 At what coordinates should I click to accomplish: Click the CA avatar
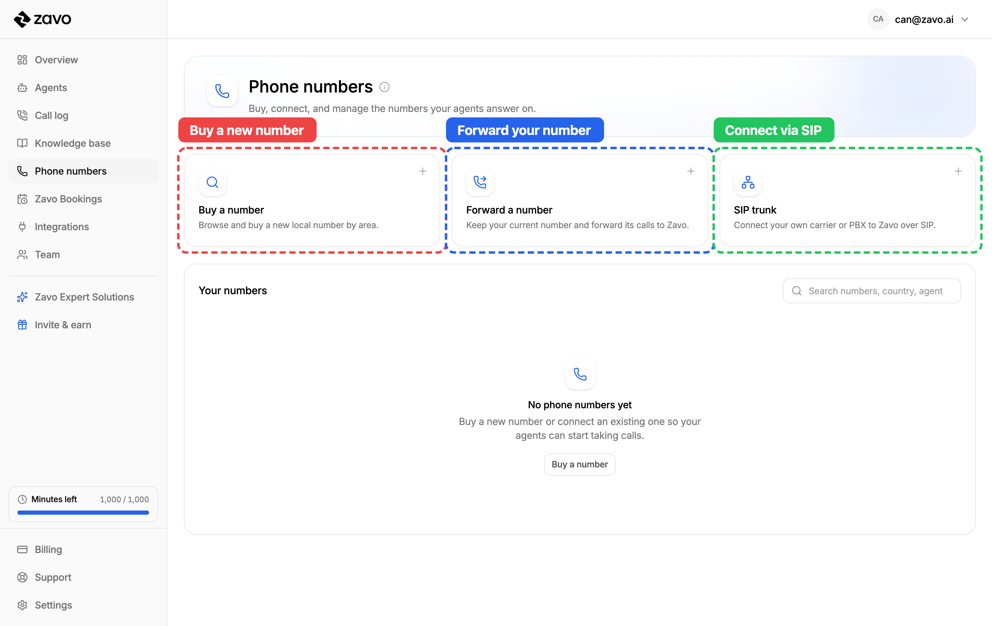click(x=878, y=19)
